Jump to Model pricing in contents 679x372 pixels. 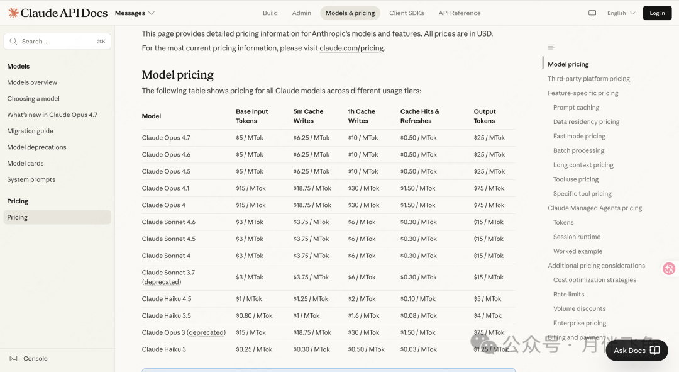(x=568, y=64)
